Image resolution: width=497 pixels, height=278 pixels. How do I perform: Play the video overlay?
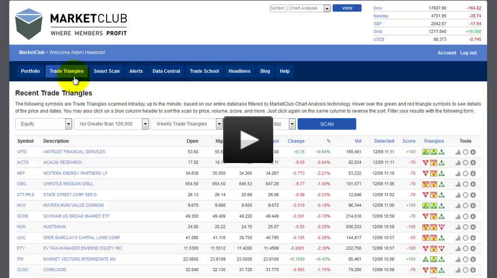tap(248, 140)
